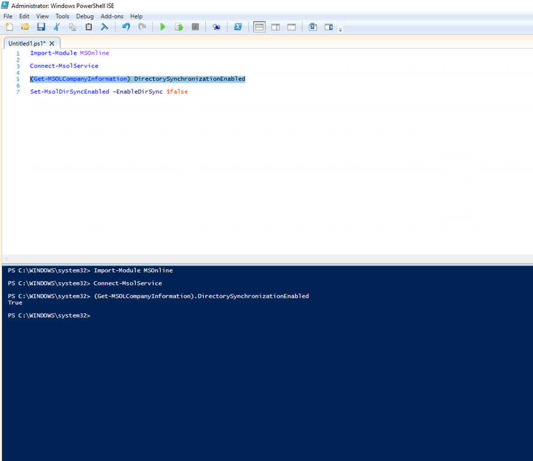533x461 pixels.
Task: Open the New Remote PowerShell Tab icon
Action: (x=216, y=27)
